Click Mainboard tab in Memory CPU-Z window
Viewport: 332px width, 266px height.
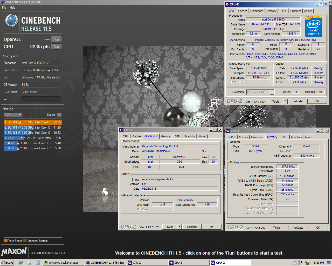click(258, 137)
